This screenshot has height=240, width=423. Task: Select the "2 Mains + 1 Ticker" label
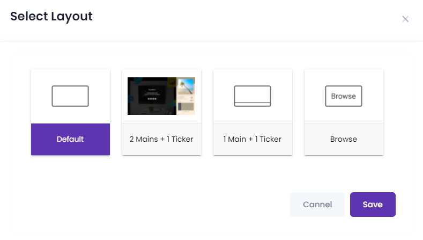point(161,139)
